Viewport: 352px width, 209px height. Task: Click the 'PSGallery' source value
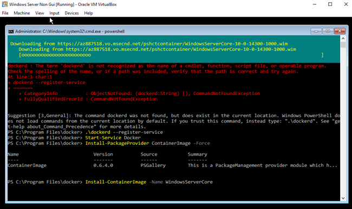[x=153, y=165]
